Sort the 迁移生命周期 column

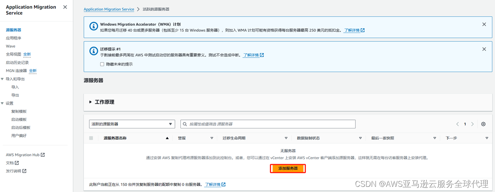coord(286,138)
